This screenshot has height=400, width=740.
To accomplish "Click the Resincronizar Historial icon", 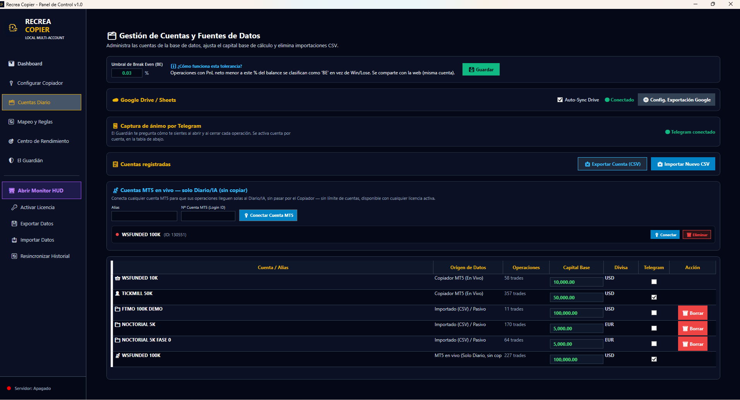I will [x=14, y=256].
